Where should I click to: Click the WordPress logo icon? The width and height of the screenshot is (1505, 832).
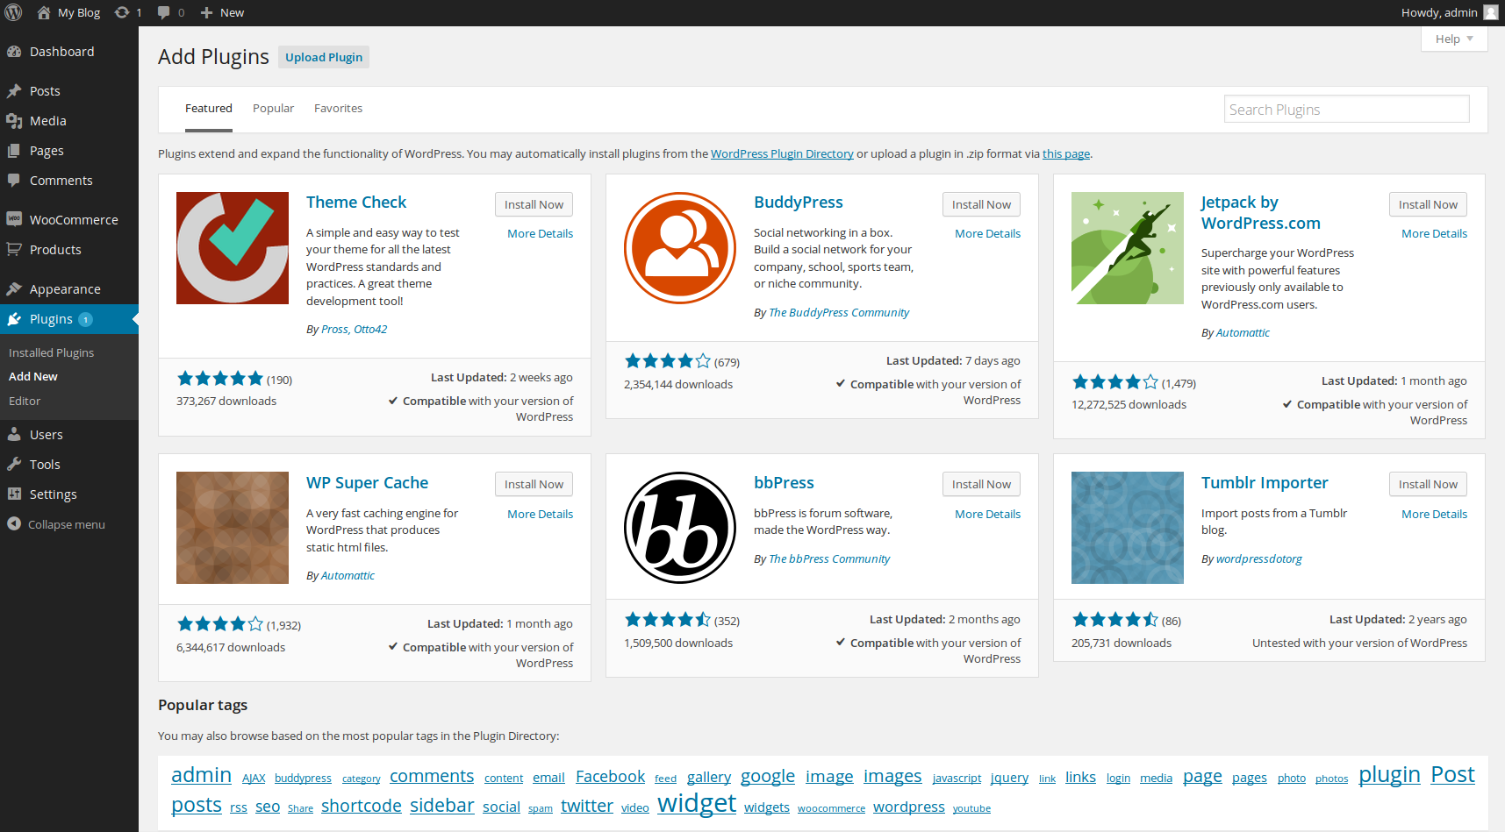tap(13, 12)
